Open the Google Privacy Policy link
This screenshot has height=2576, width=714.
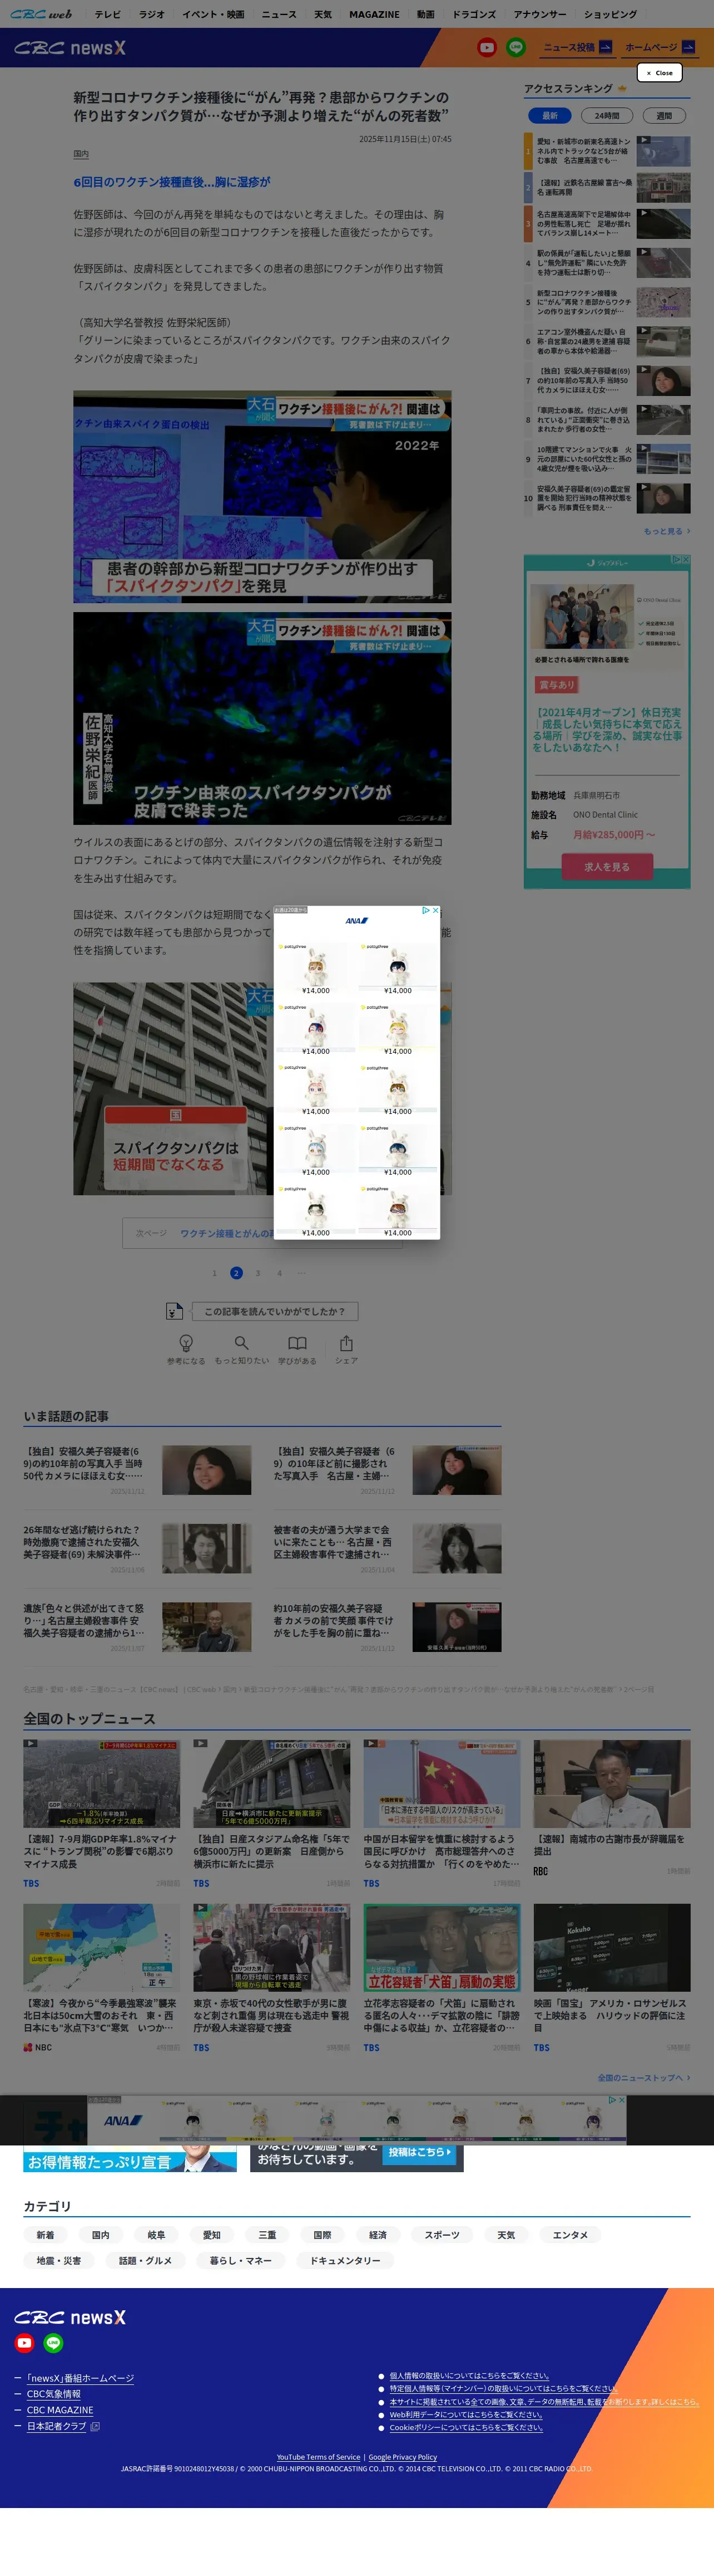pos(403,2457)
